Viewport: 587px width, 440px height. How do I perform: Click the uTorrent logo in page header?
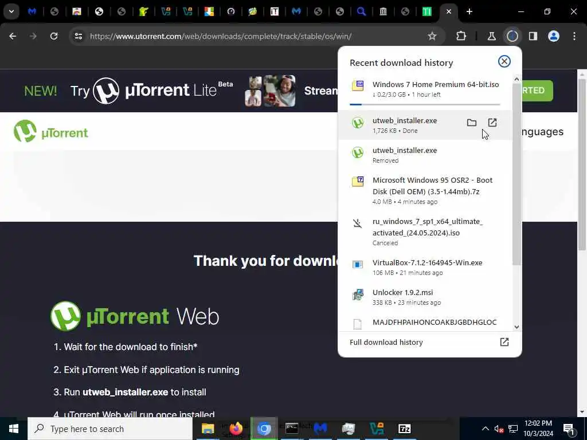coord(51,131)
